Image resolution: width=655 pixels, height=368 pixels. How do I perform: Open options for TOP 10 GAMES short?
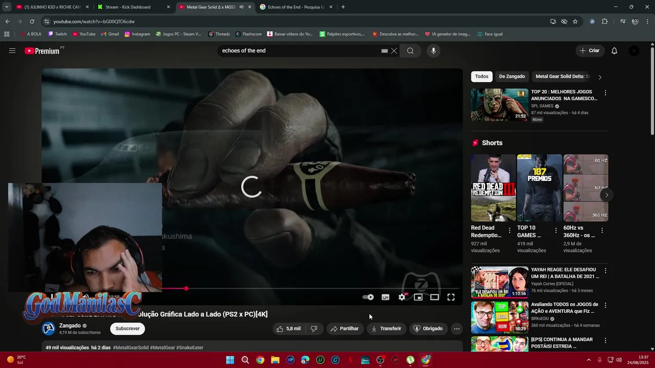pyautogui.click(x=556, y=231)
